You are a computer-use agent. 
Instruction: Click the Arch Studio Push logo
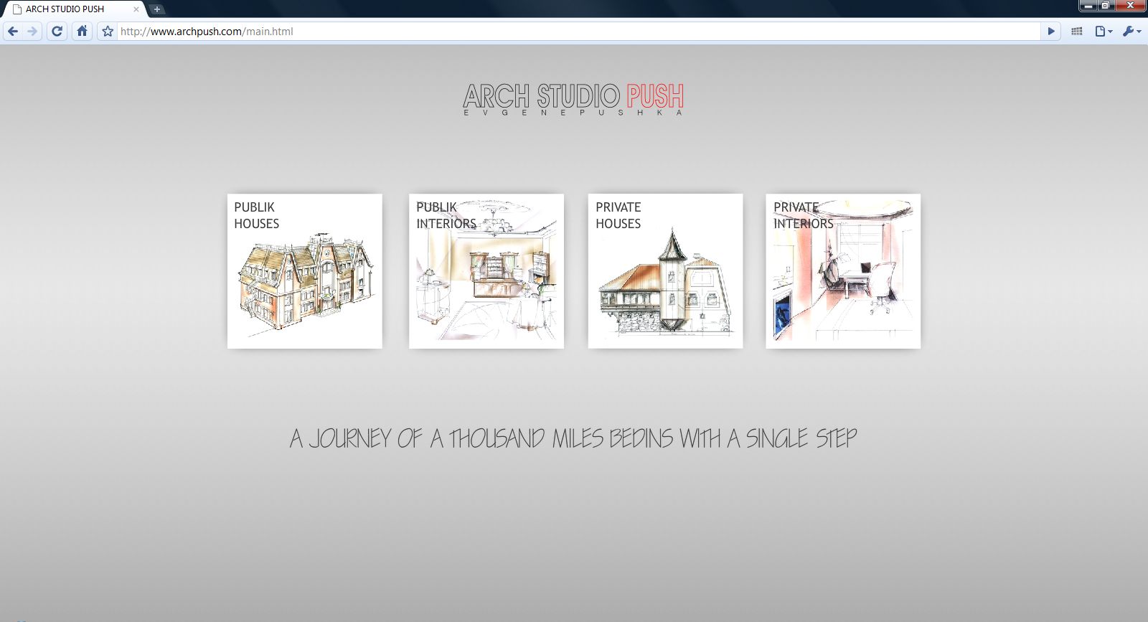click(573, 99)
